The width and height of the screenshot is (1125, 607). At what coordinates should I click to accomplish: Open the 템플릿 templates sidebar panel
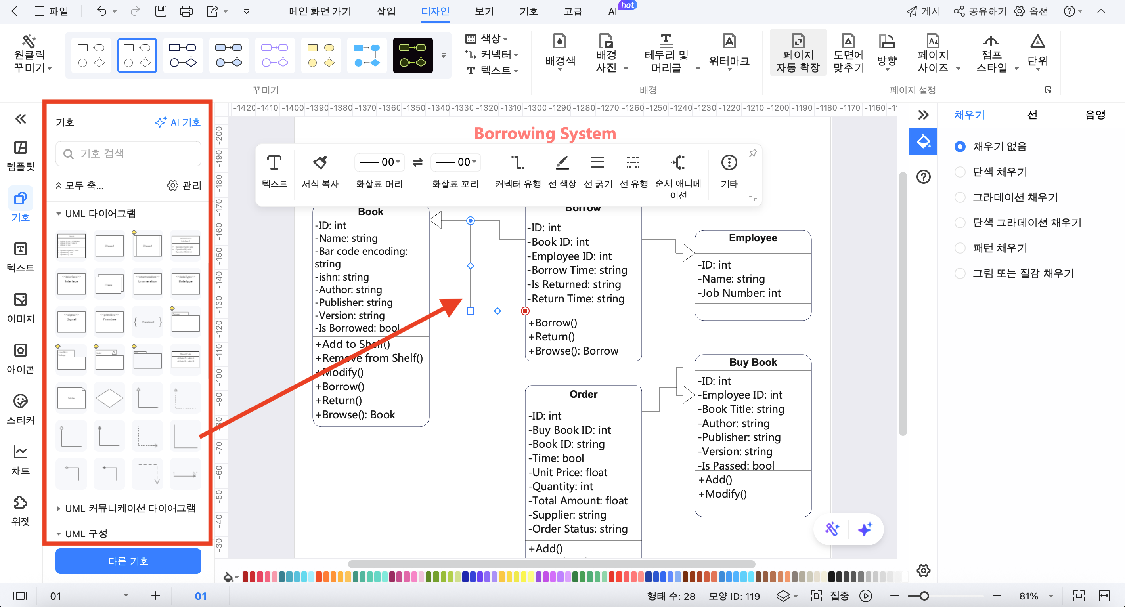tap(21, 155)
